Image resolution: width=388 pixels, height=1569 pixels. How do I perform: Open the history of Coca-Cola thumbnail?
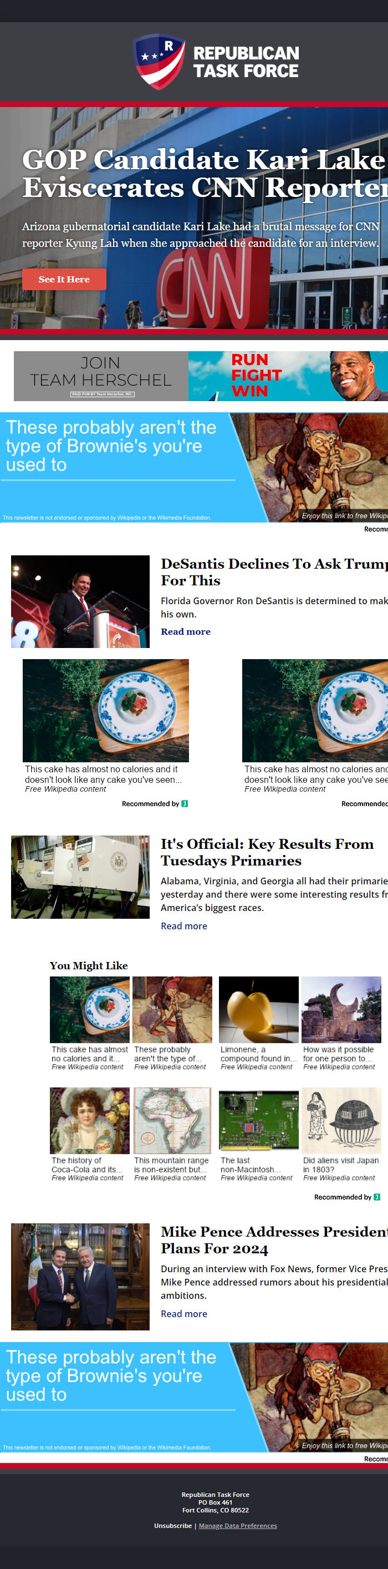click(89, 1120)
